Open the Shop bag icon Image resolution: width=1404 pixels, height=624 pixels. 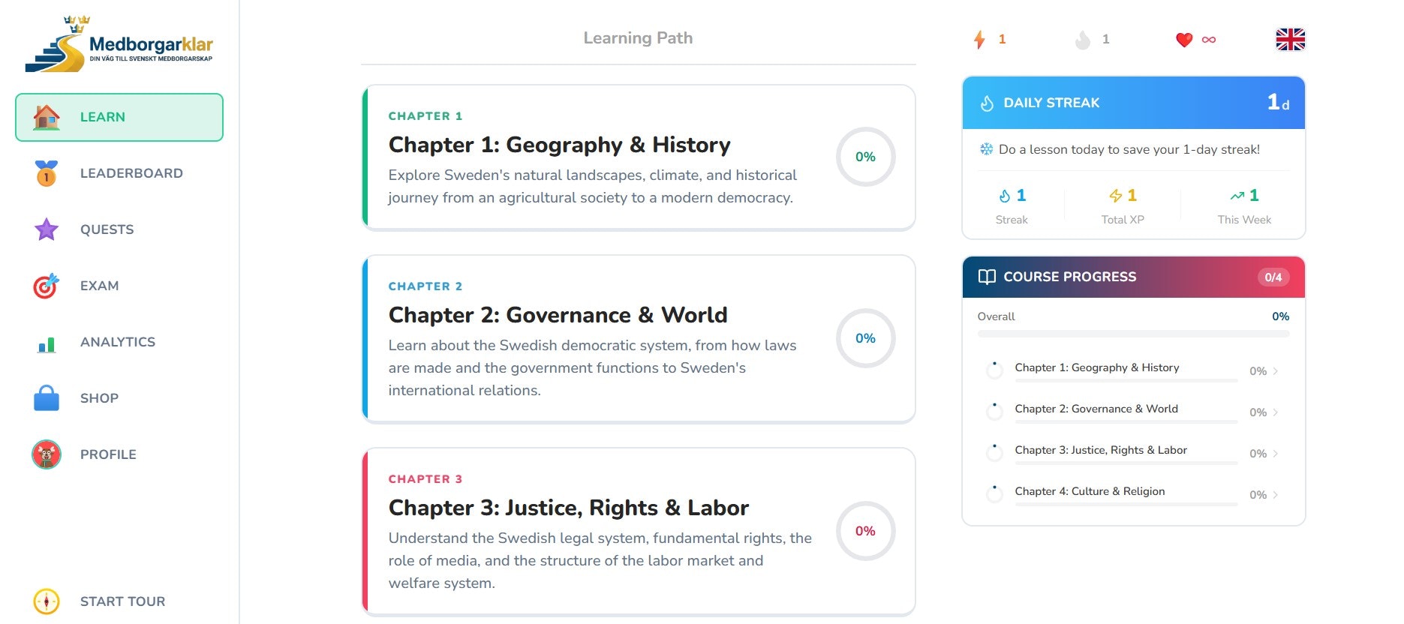[x=47, y=398]
